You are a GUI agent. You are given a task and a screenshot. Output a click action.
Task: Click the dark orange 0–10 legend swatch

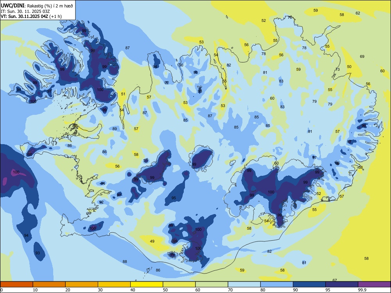point(16,284)
